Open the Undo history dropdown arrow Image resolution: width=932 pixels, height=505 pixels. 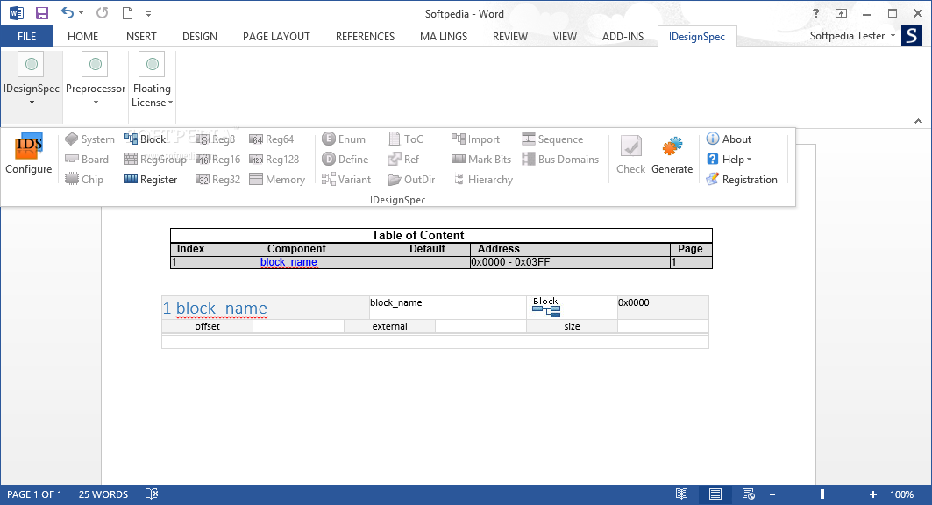82,13
